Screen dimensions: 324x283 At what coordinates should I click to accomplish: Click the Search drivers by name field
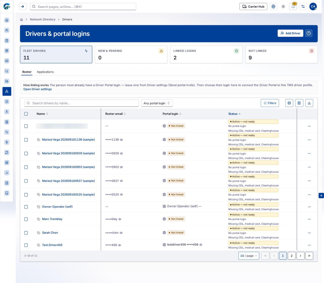pyautogui.click(x=82, y=103)
